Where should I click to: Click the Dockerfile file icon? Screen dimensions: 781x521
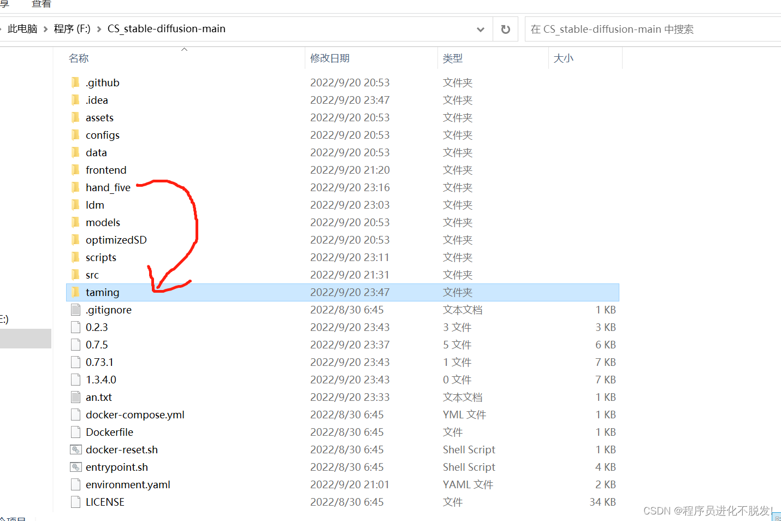pos(75,432)
